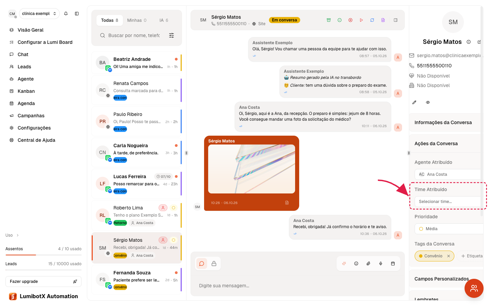
Task: Click the AI sparkle icon in the composer
Action: pyautogui.click(x=344, y=263)
